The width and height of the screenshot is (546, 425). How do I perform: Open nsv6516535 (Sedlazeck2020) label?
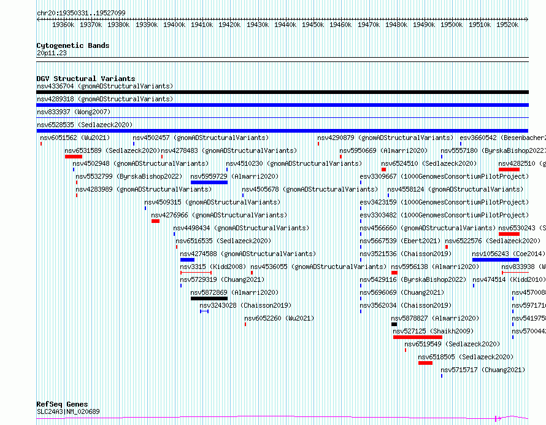[x=223, y=241]
